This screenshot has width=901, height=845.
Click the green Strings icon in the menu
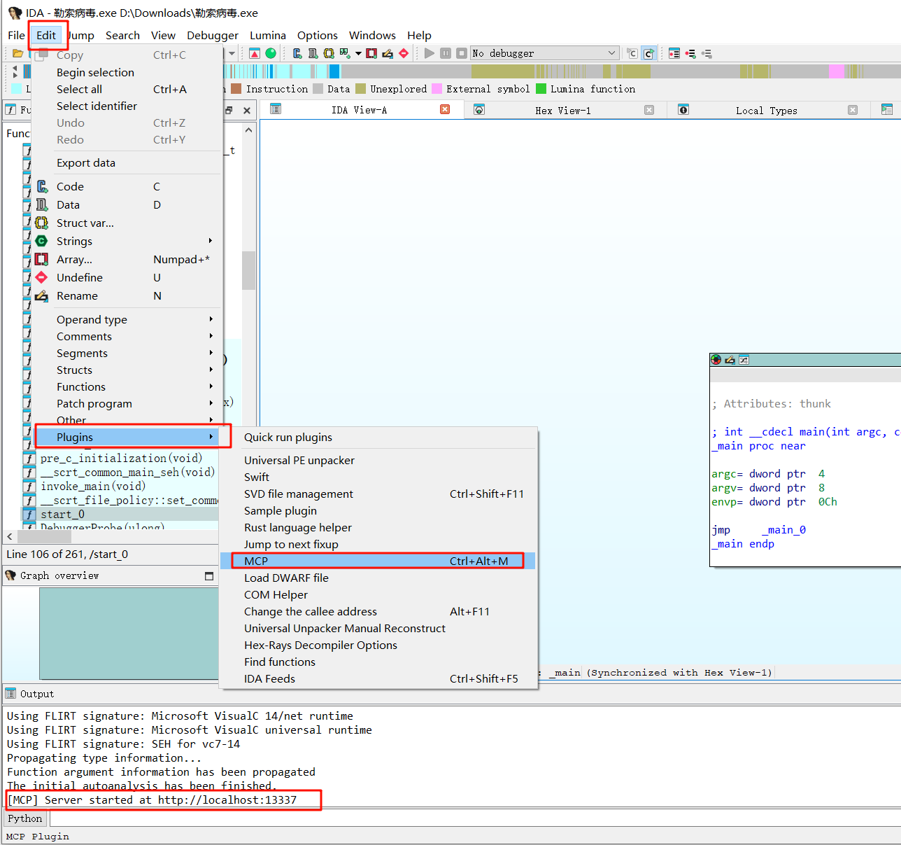point(42,241)
